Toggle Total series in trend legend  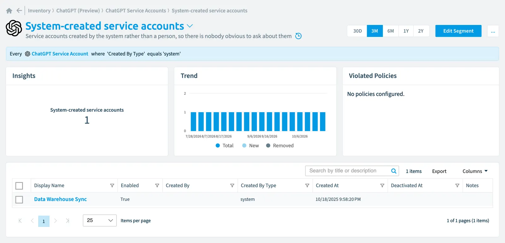pyautogui.click(x=224, y=146)
